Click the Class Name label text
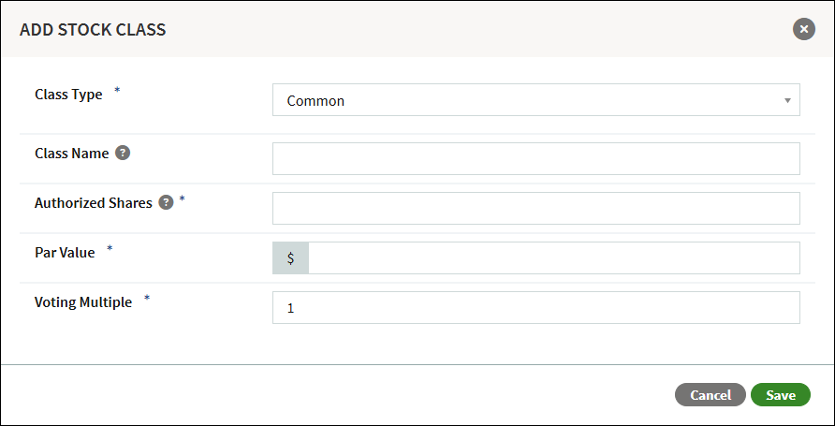835x426 pixels. (72, 154)
